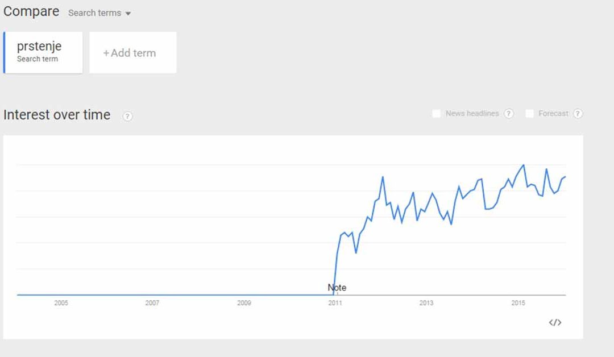Image resolution: width=614 pixels, height=357 pixels.
Task: Click the dropdown arrow beside Search terms
Action: pos(128,14)
